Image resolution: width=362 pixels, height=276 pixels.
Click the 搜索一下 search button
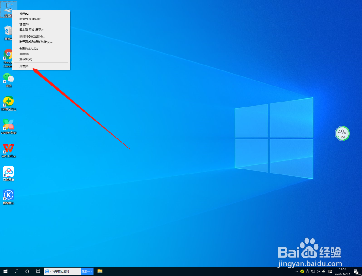[87, 271]
